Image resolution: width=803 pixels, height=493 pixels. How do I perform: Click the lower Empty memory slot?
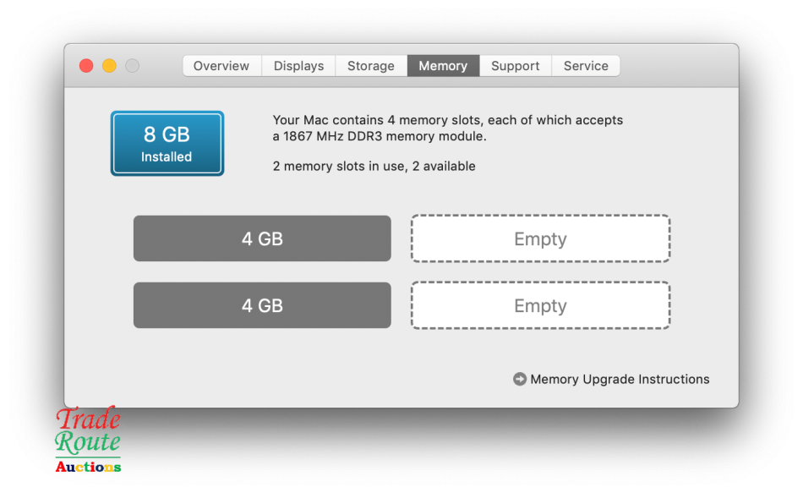540,305
